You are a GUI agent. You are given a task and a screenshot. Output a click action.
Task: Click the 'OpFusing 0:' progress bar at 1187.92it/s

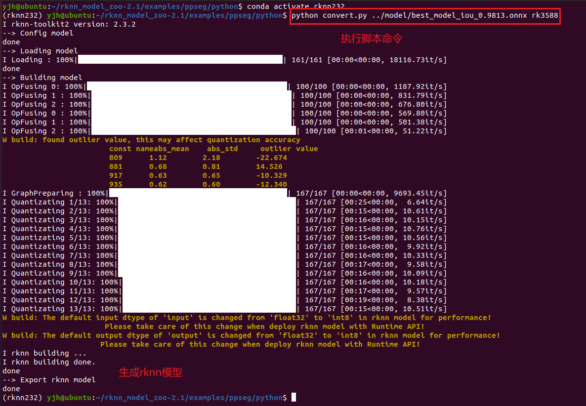(187, 86)
